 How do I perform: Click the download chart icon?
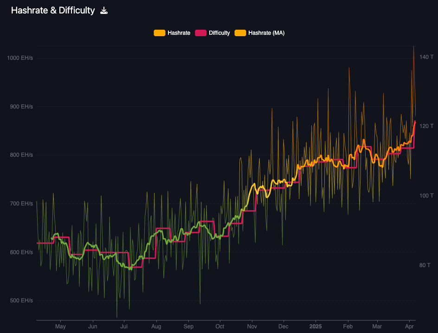click(104, 10)
